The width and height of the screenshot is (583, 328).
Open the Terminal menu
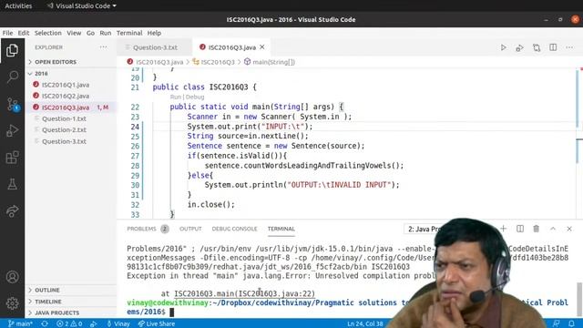129,33
